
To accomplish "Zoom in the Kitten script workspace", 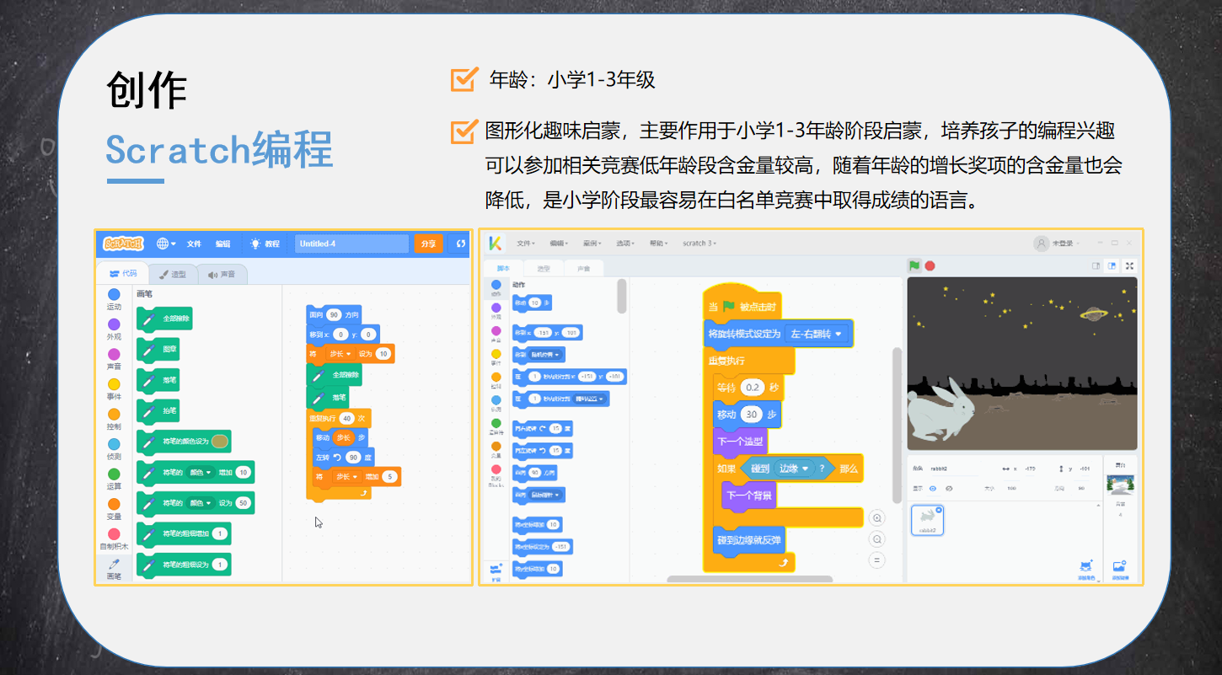I will [877, 519].
